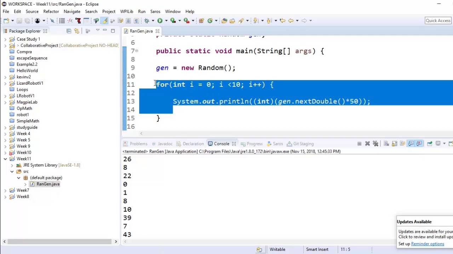Collapse the Week11 project node
Viewport: 453px width, 254px height.
click(5, 159)
